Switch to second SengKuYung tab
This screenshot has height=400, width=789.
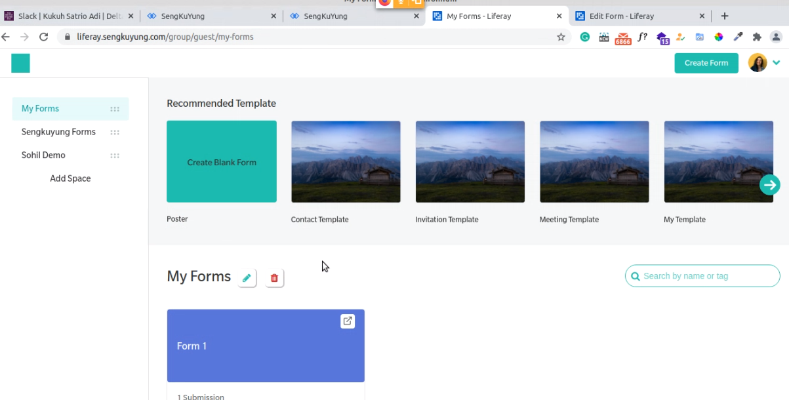pos(354,16)
